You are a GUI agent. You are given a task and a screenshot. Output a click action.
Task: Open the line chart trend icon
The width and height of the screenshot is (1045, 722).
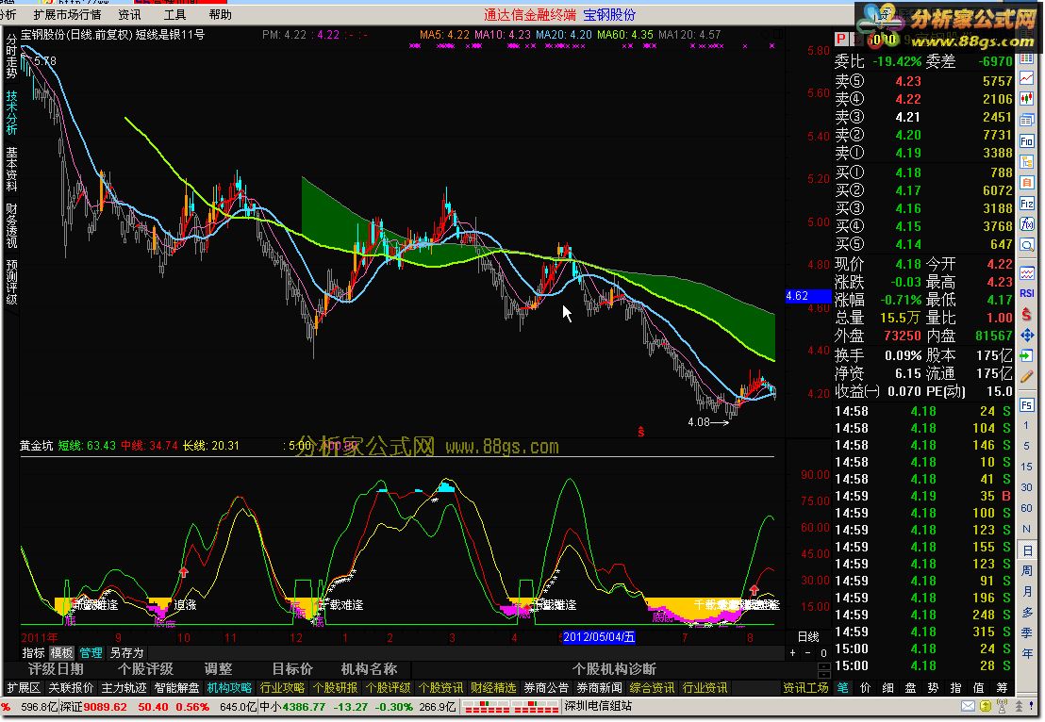click(x=1027, y=79)
